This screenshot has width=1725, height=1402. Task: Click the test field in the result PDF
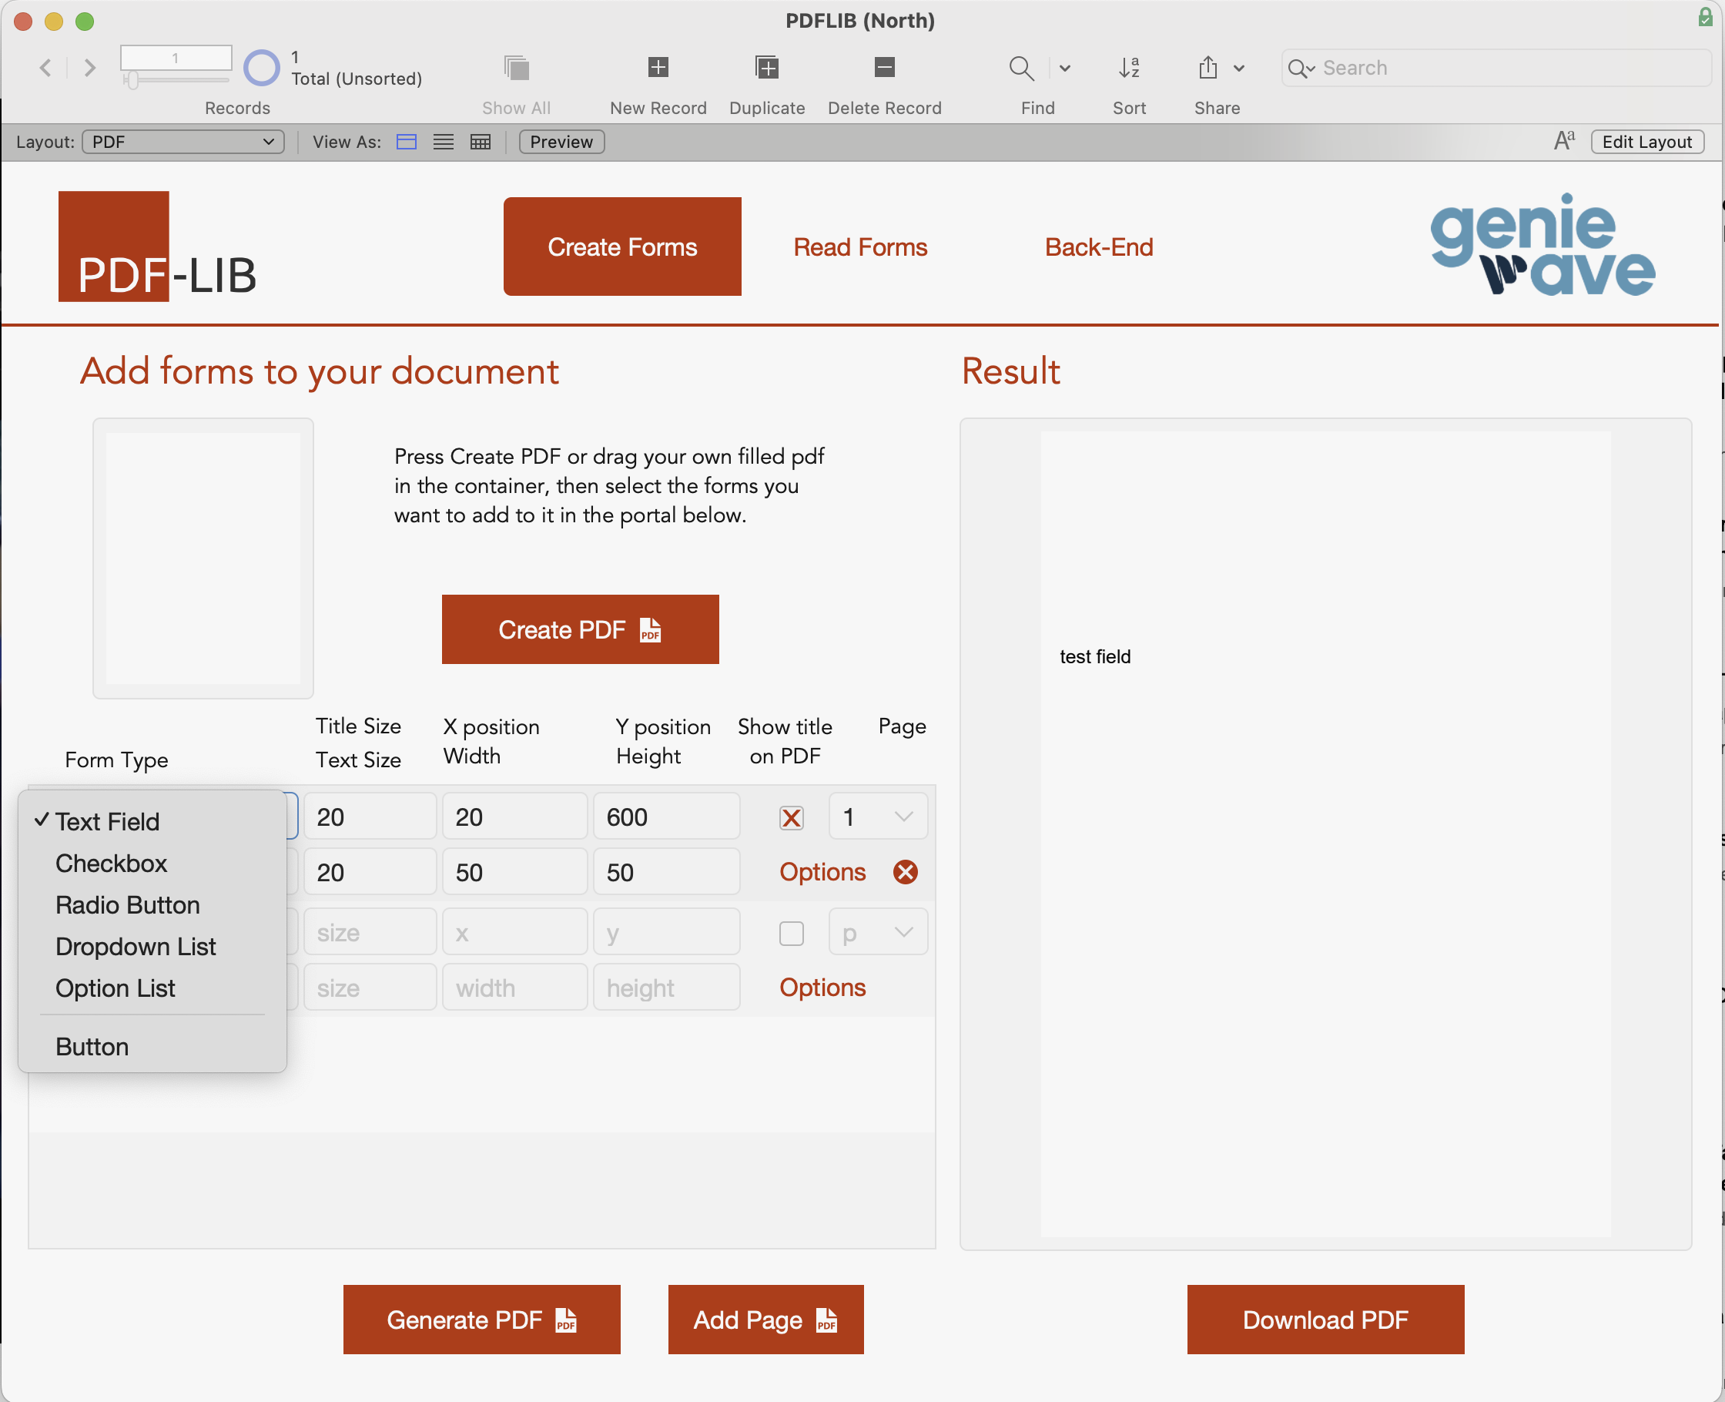click(1095, 656)
